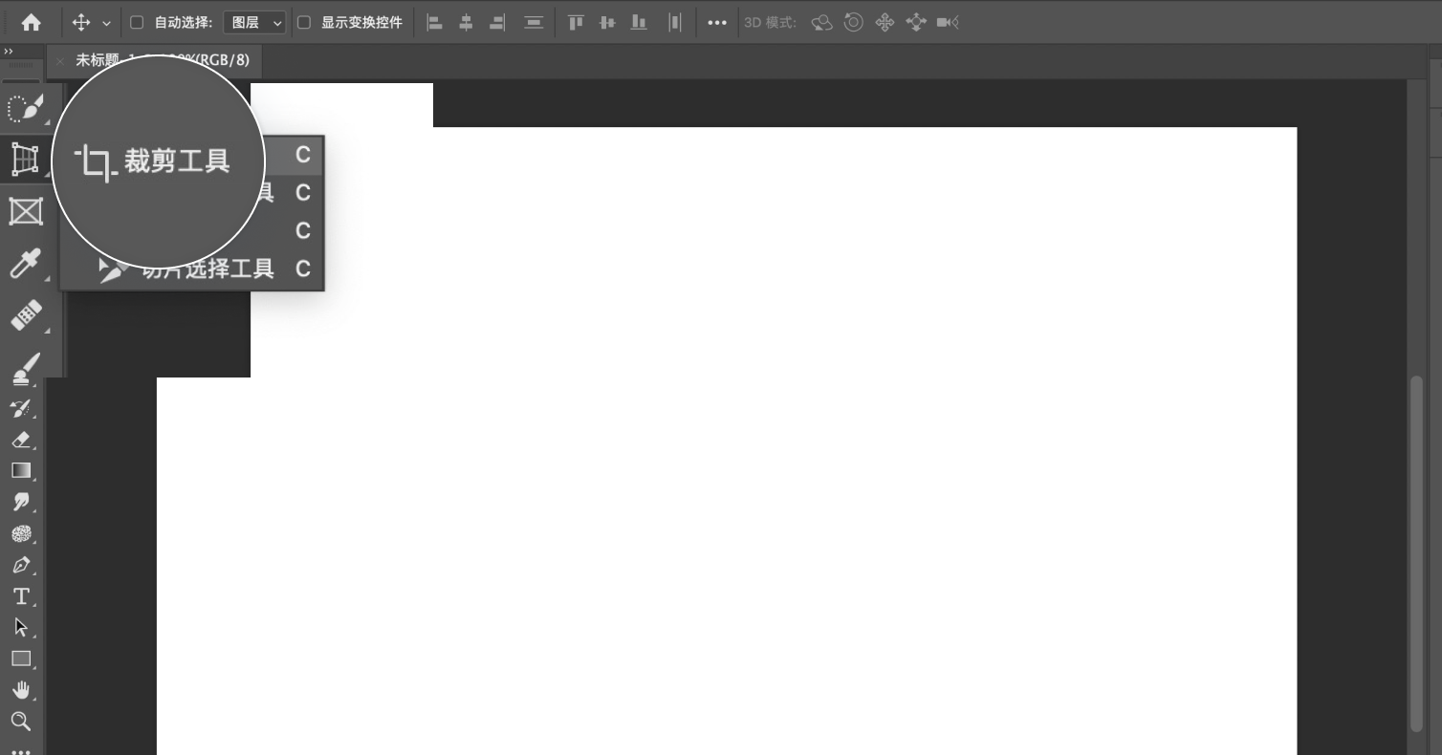Select the Eraser tool

(x=21, y=440)
